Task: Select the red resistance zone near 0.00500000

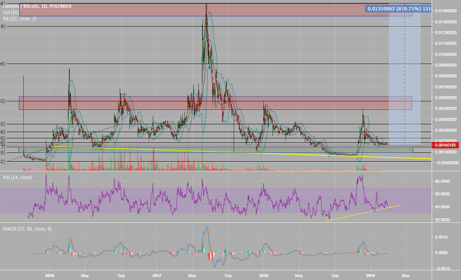Action: click(x=215, y=103)
